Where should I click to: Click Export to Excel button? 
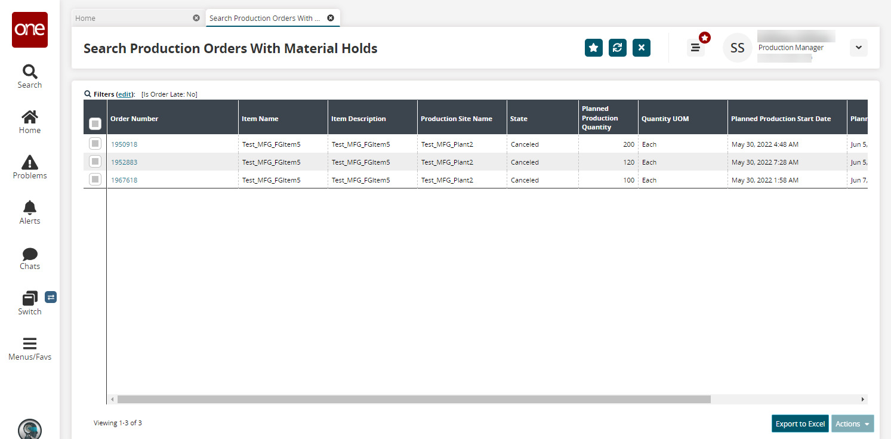coord(800,423)
